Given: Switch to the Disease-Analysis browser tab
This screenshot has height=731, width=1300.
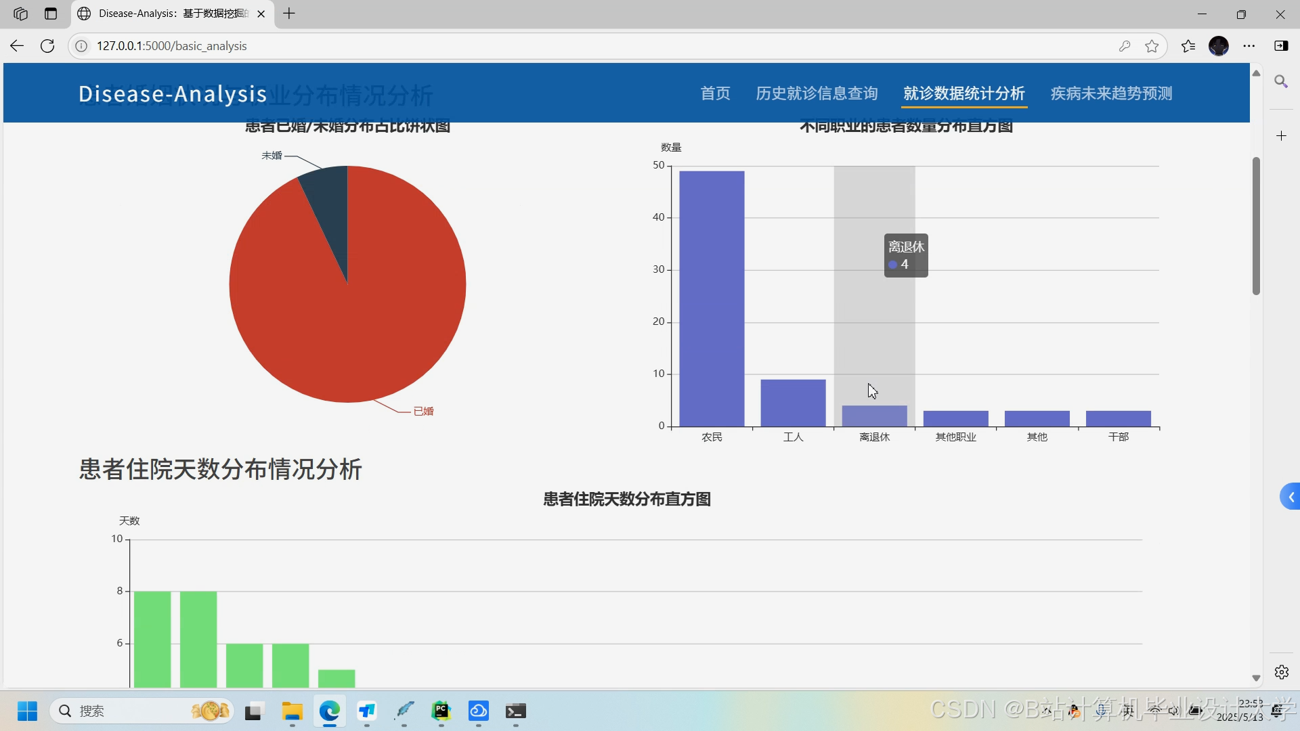Looking at the screenshot, I should click(x=162, y=14).
